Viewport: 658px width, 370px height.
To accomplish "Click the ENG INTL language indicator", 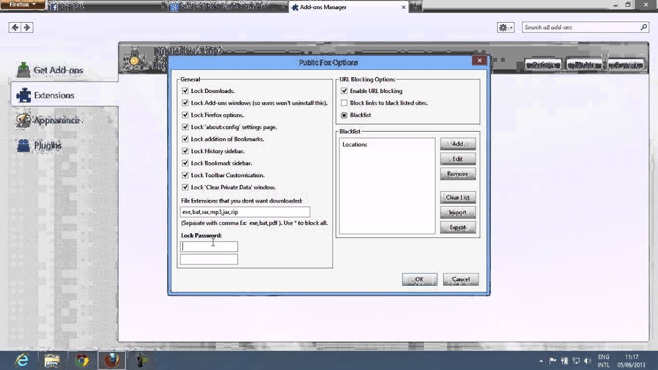I will (604, 360).
